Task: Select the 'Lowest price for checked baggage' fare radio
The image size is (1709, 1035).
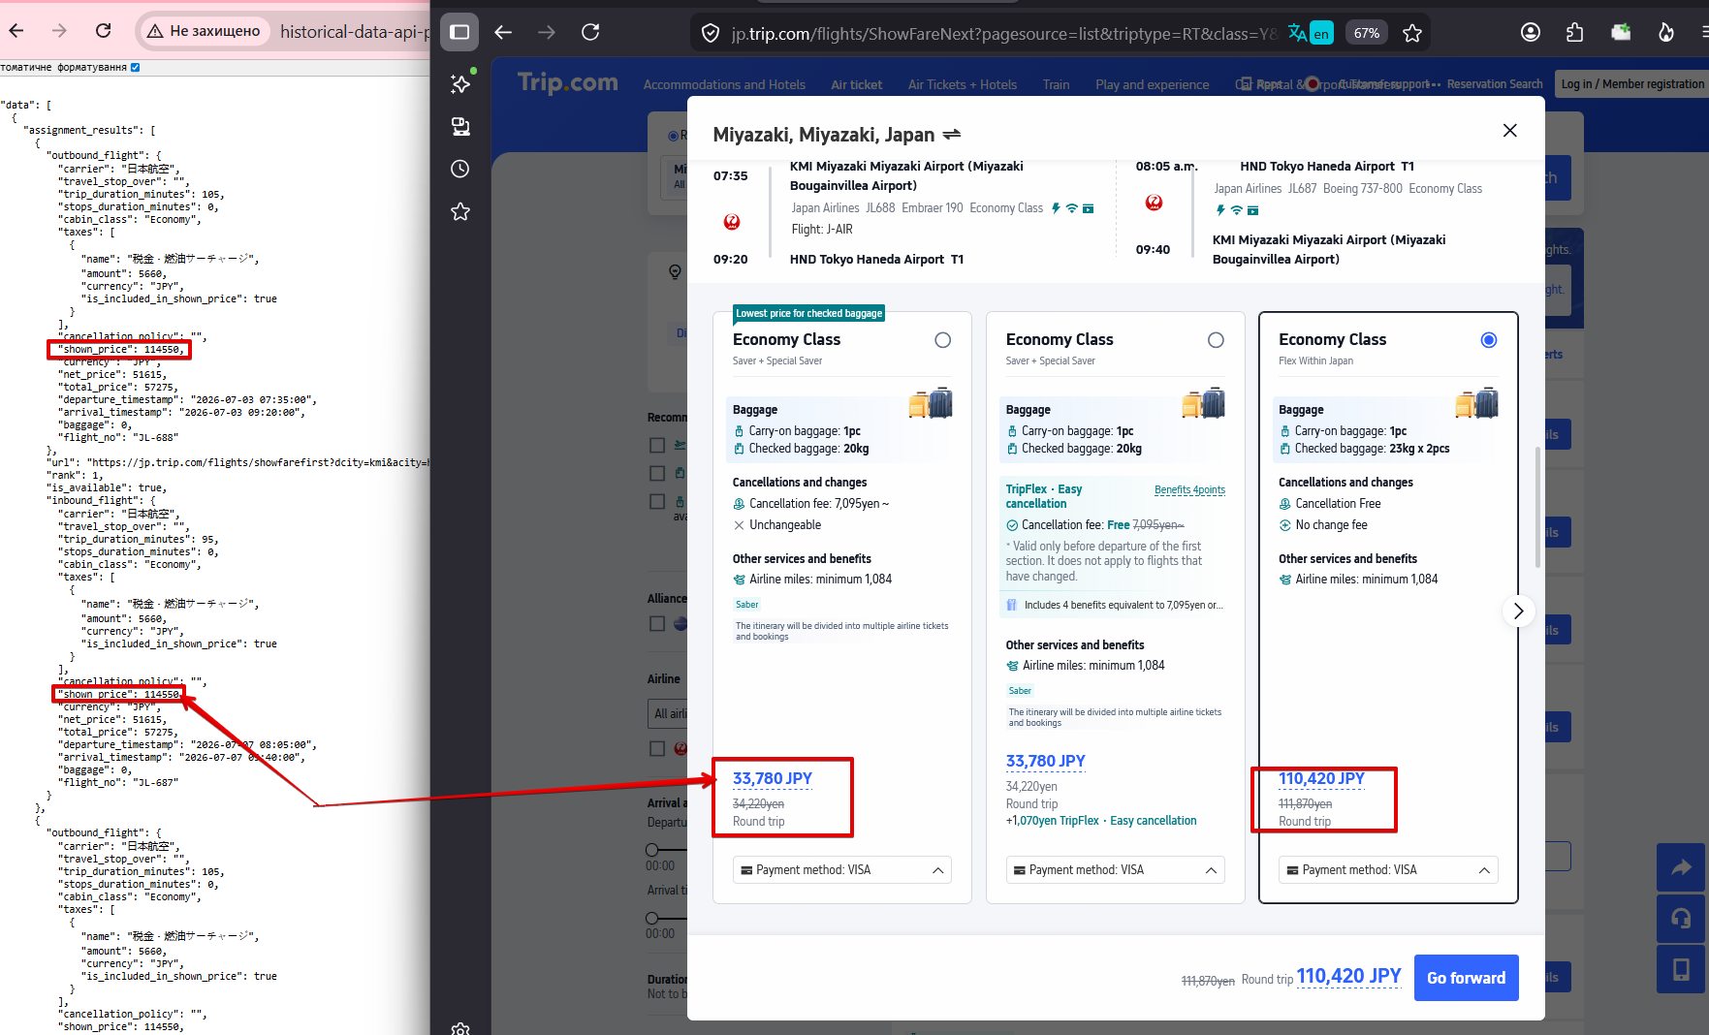Action: click(942, 340)
